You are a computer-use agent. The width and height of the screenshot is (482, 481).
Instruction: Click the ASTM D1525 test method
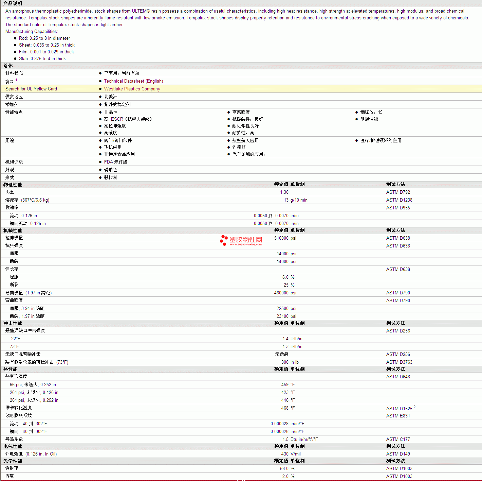399,408
